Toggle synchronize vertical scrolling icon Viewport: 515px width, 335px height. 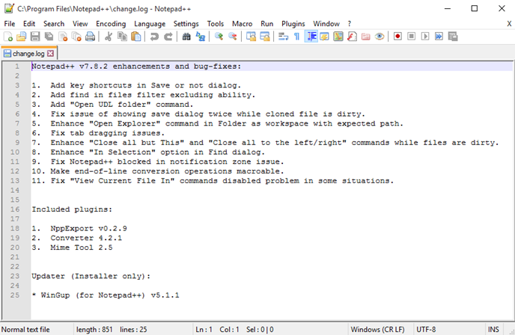click(x=251, y=37)
